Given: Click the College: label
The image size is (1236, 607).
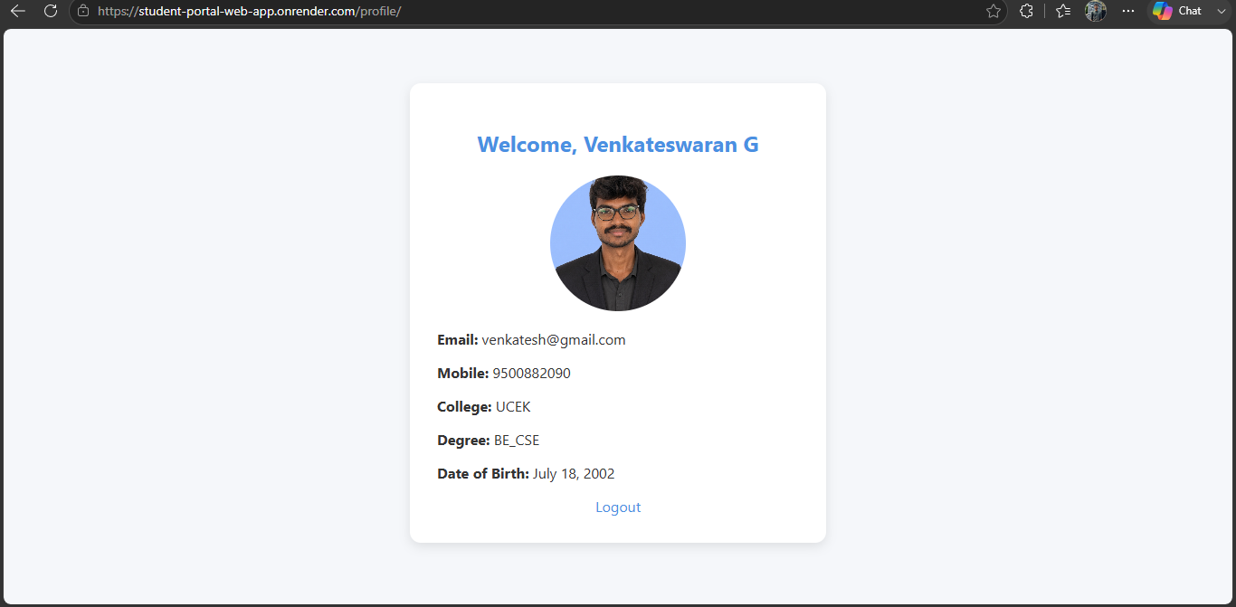Looking at the screenshot, I should point(464,407).
